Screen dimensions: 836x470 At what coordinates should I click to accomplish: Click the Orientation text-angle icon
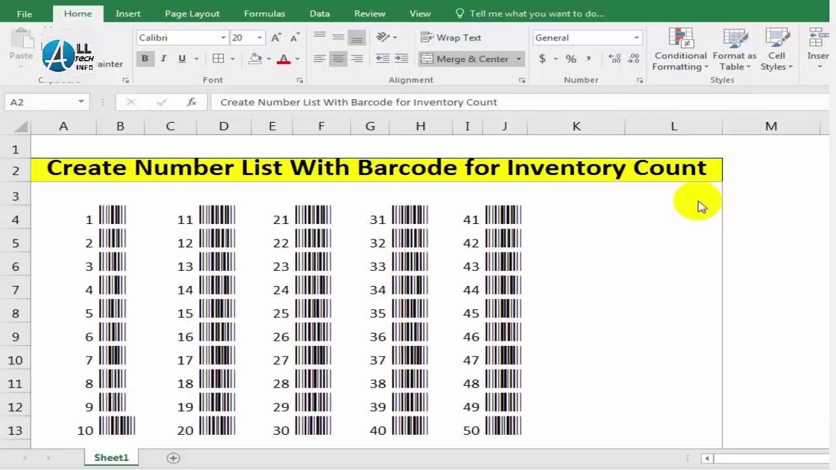click(x=383, y=37)
